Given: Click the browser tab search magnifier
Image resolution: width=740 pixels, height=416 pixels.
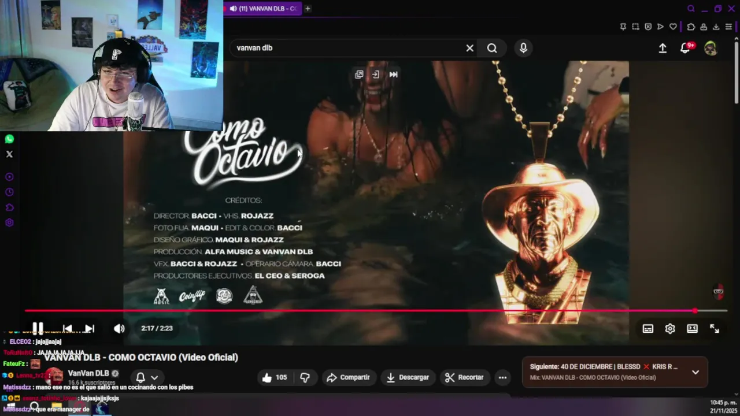Looking at the screenshot, I should click(691, 9).
